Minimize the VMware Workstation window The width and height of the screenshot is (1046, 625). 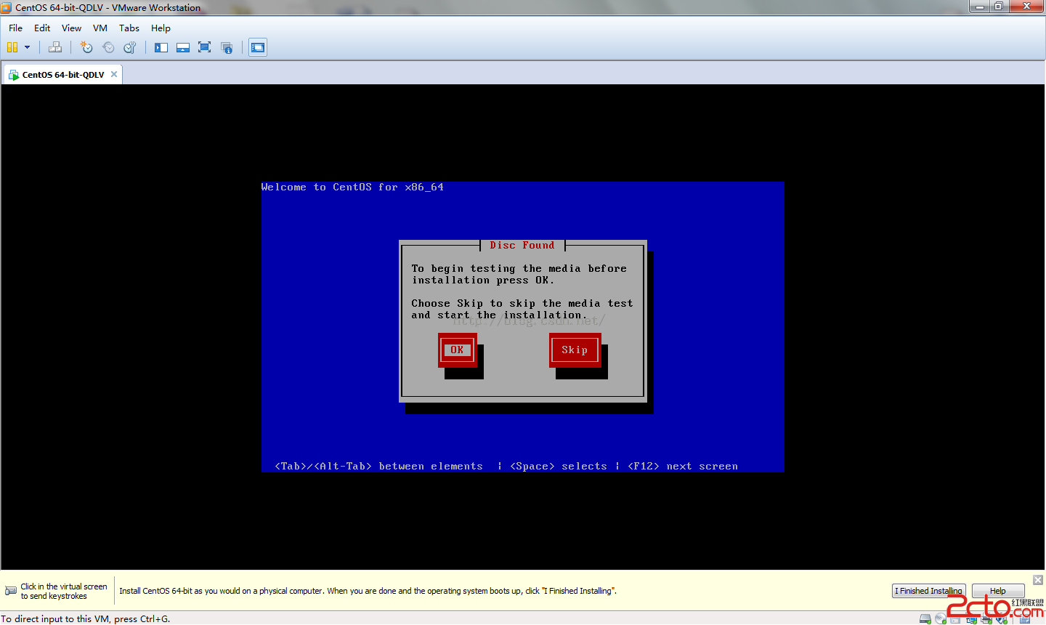click(979, 7)
